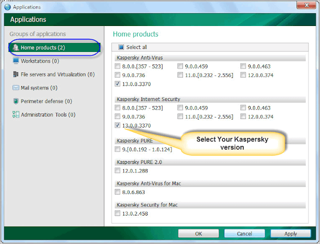Screen dimensions: 320x244
Task: Click the File servers and Virtualization icon
Action: click(x=15, y=74)
